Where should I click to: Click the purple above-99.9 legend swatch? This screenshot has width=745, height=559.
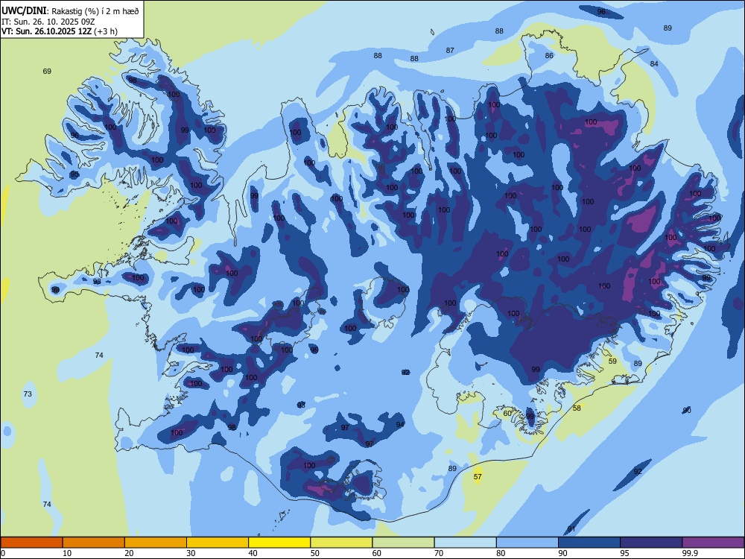pyautogui.click(x=713, y=543)
